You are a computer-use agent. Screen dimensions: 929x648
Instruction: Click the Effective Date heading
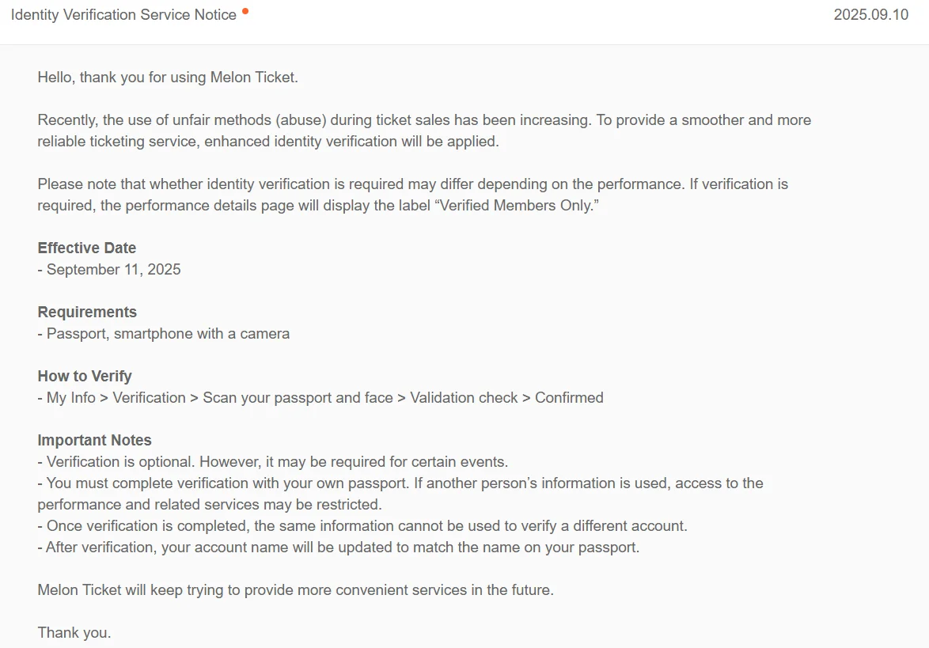[87, 248]
